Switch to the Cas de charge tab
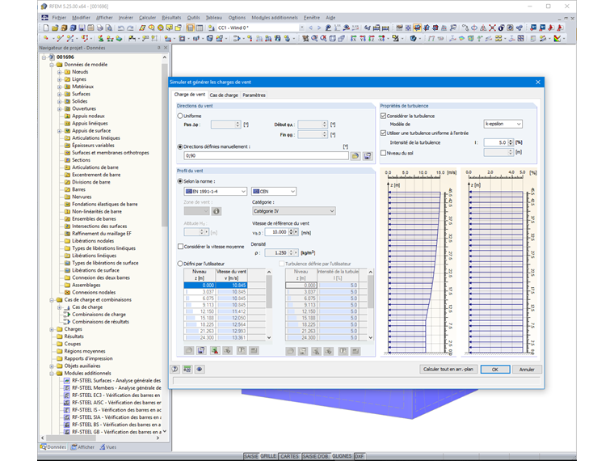 click(x=224, y=95)
